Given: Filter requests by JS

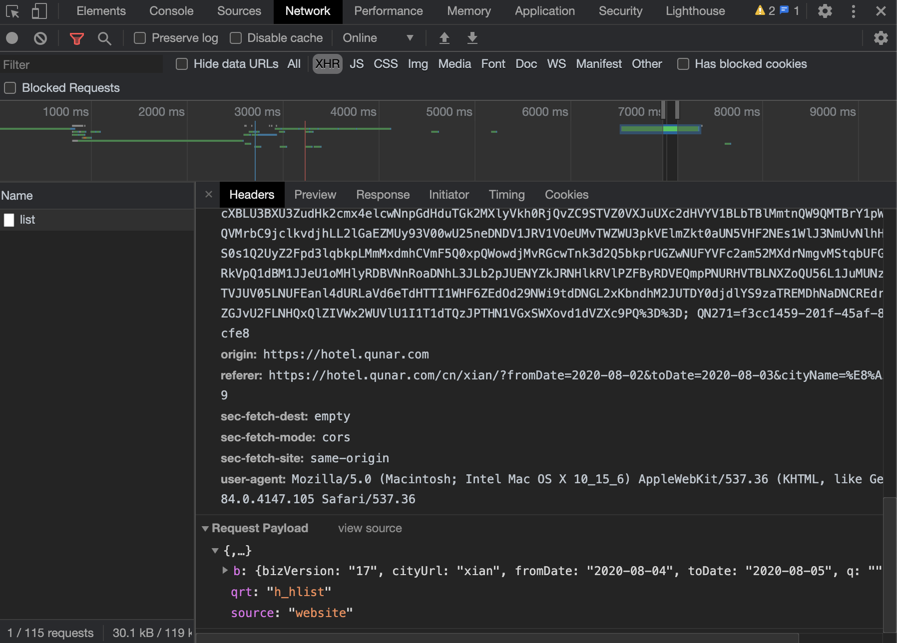Looking at the screenshot, I should tap(357, 64).
